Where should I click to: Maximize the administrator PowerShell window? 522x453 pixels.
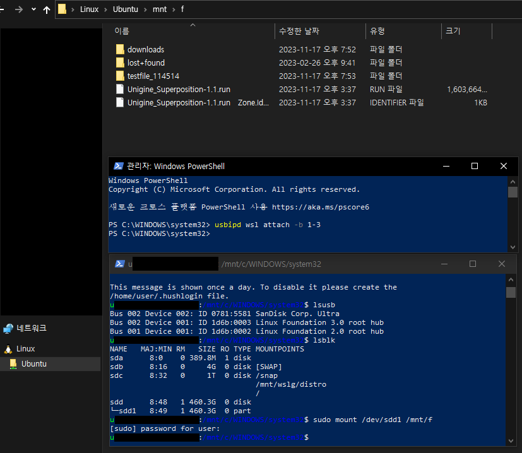[475, 166]
